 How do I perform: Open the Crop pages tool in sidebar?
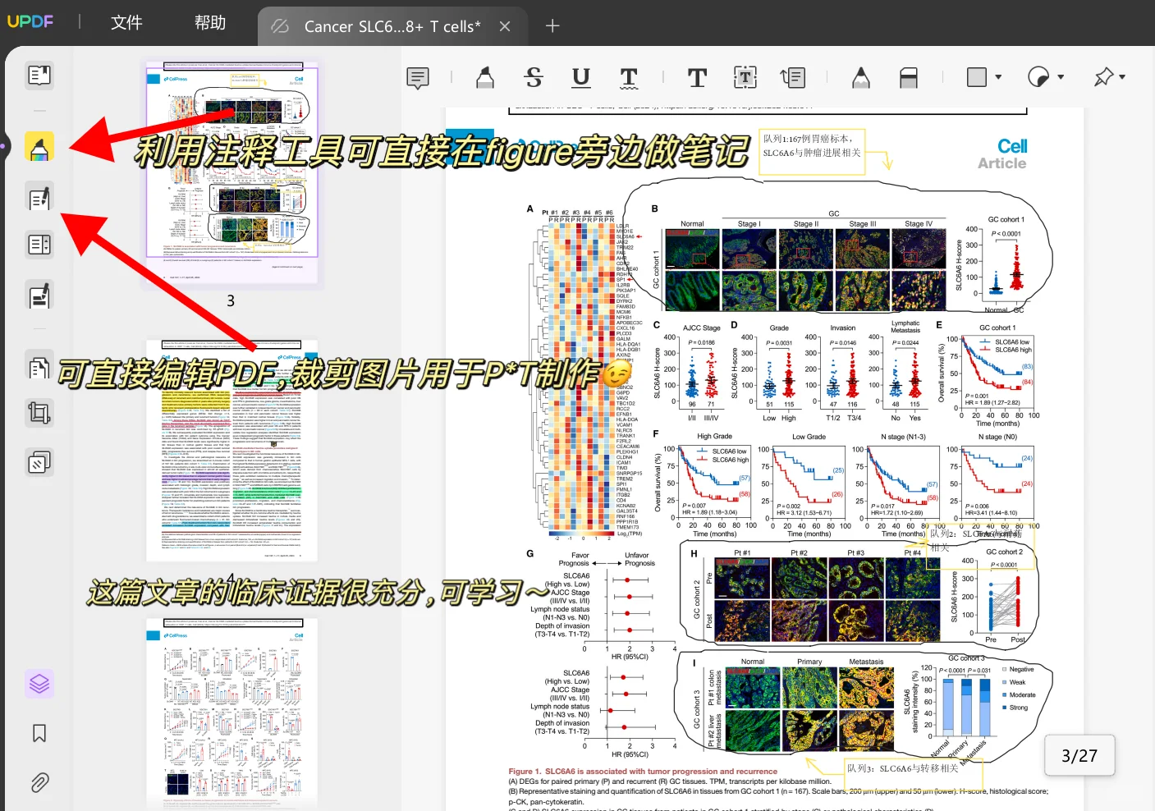point(39,412)
